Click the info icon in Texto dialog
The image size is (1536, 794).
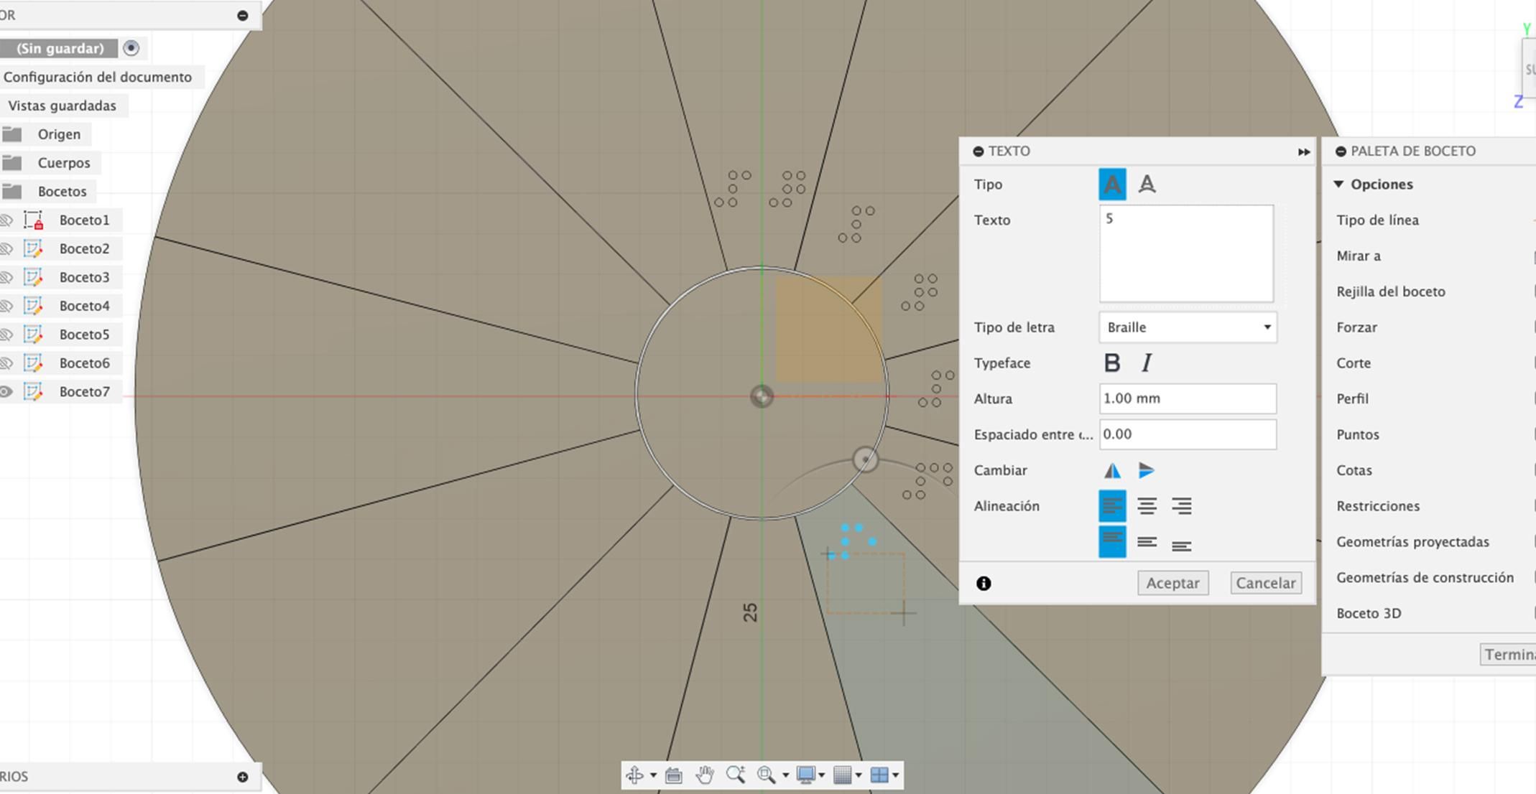click(x=984, y=584)
